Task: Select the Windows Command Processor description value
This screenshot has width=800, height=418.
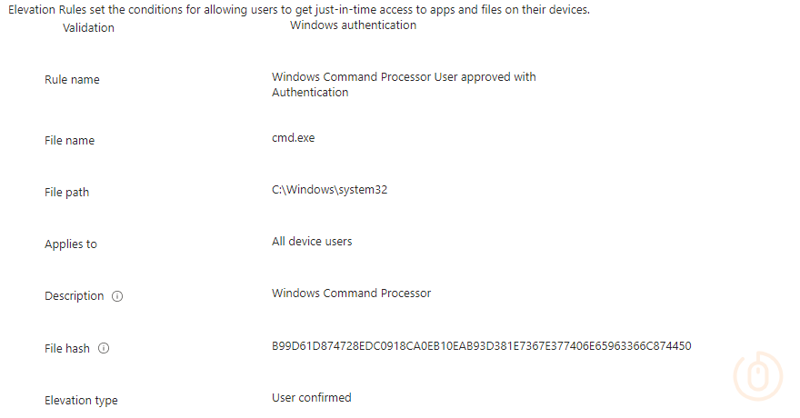Action: click(351, 294)
